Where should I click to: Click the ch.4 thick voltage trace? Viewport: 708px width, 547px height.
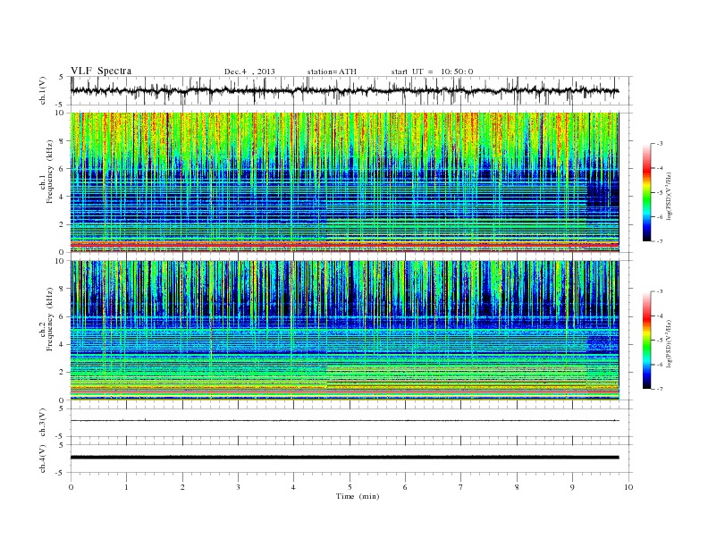click(x=344, y=458)
